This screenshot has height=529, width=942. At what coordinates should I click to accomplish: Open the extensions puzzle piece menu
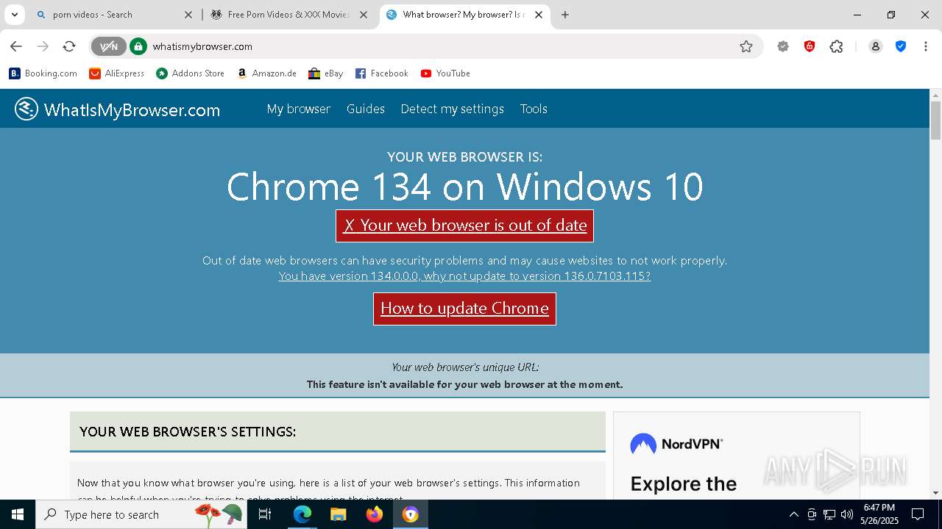pos(836,46)
